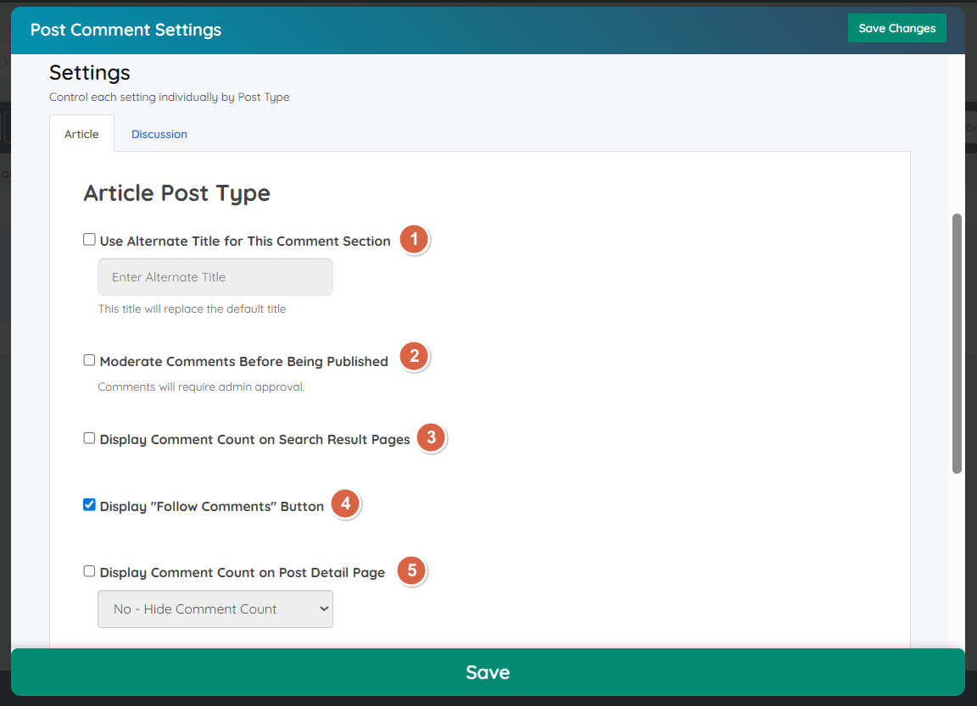This screenshot has width=977, height=706.
Task: Switch to the Article tab
Action: 81,134
